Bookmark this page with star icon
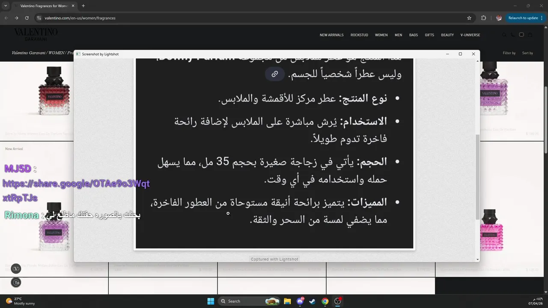This screenshot has width=548, height=308. click(469, 18)
